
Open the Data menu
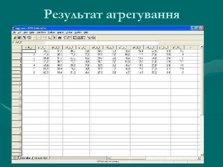pyautogui.click(x=32, y=32)
